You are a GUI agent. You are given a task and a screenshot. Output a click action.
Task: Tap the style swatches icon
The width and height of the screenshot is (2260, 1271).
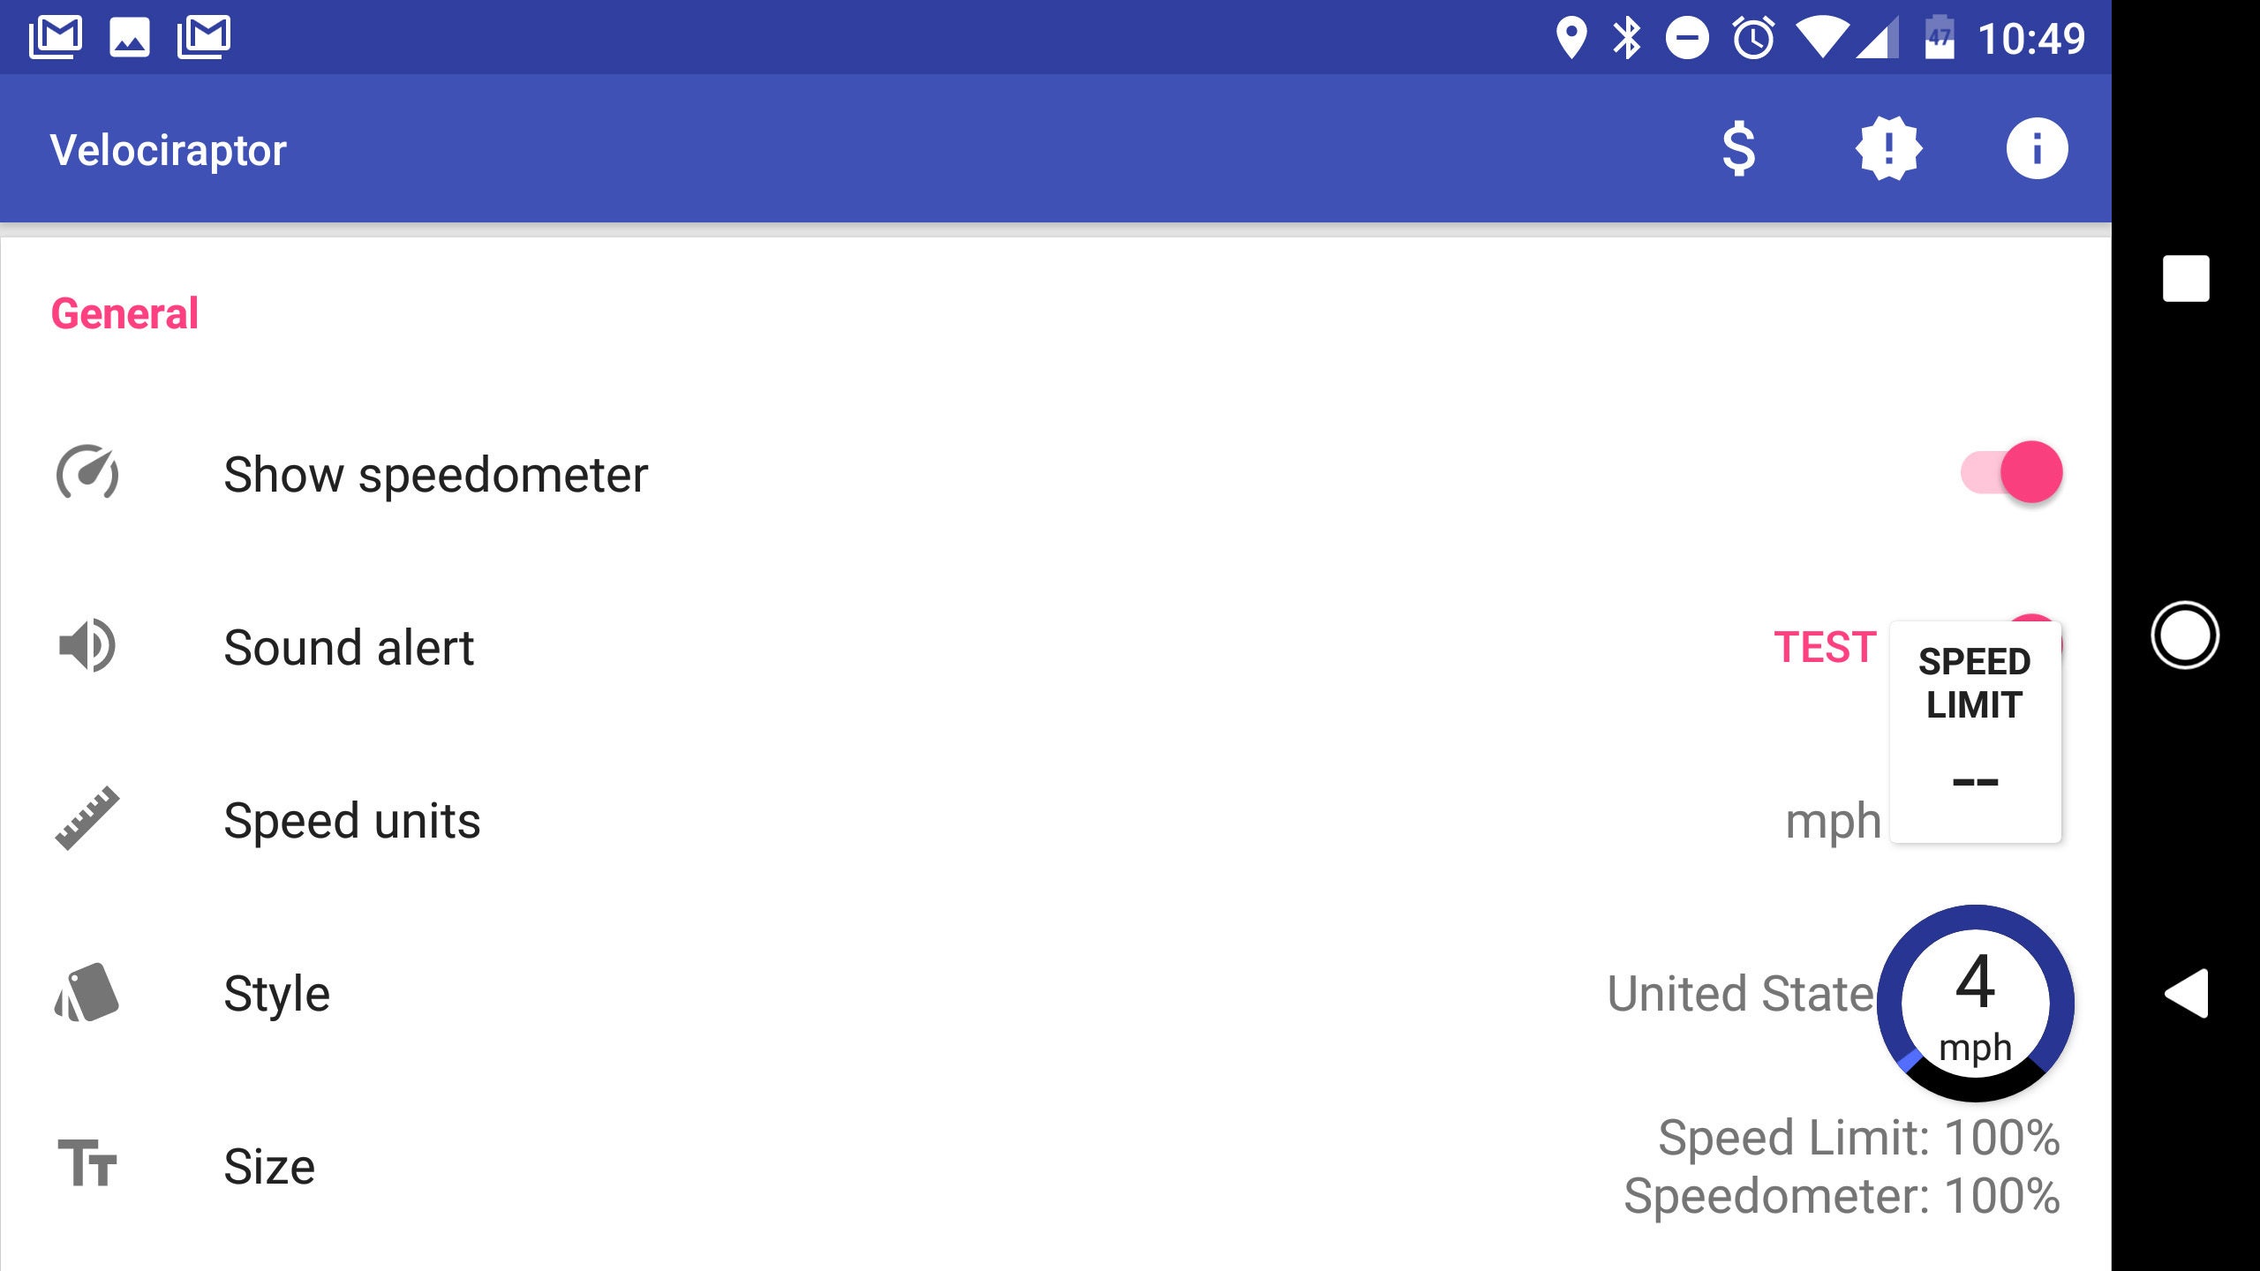click(87, 992)
